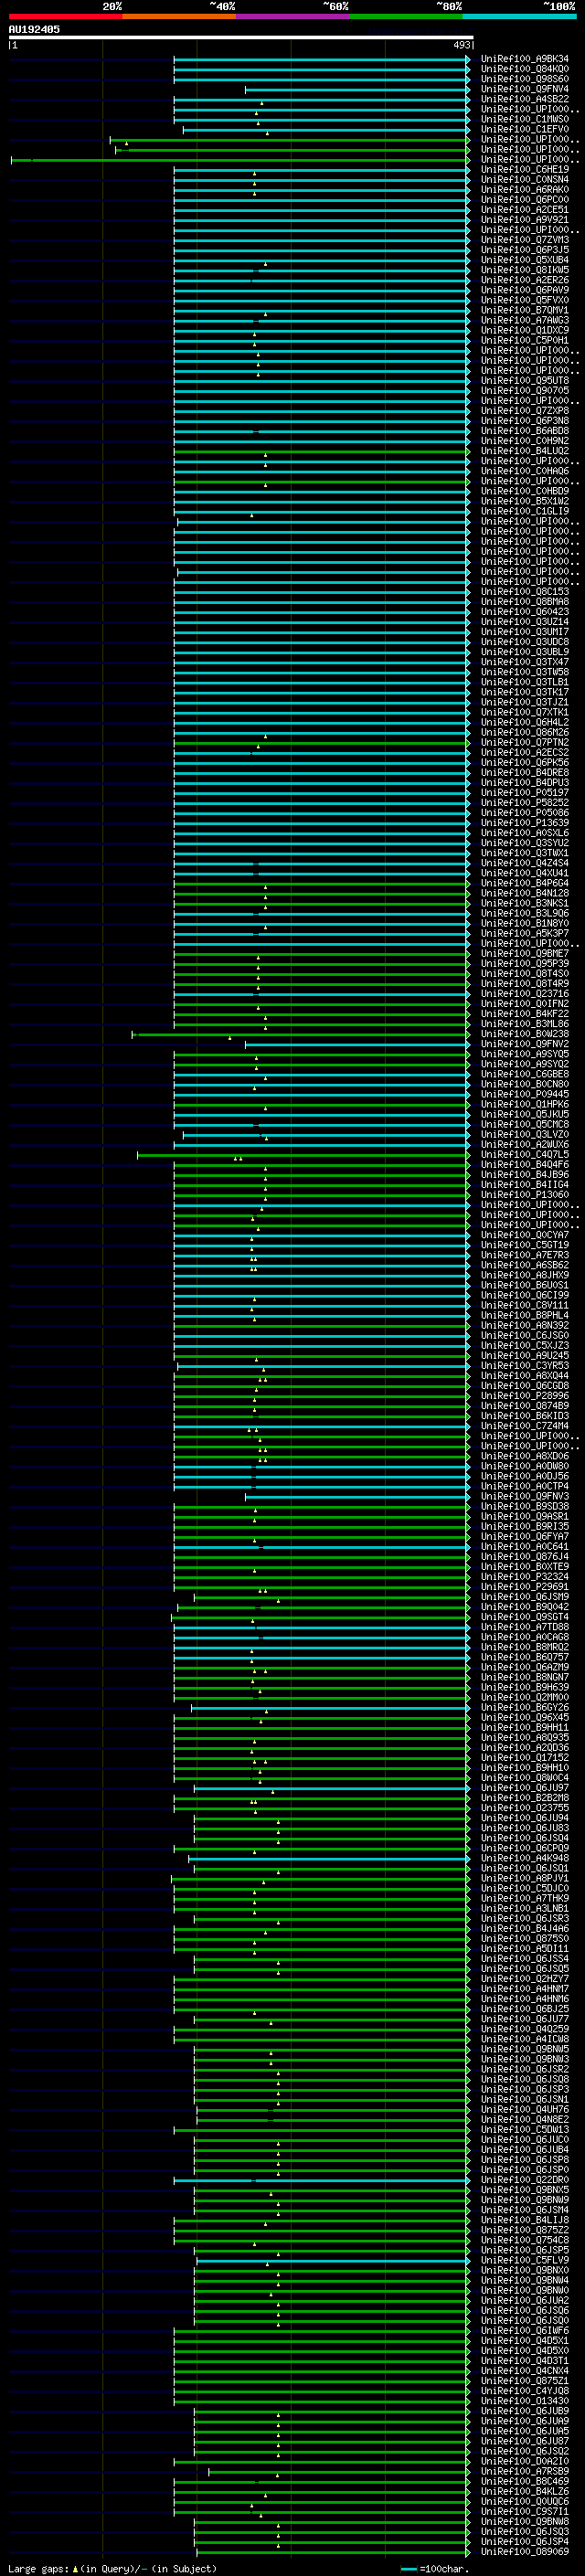Click the green ~80% identity legend segment
The width and height of the screenshot is (585, 2576).
406,17
